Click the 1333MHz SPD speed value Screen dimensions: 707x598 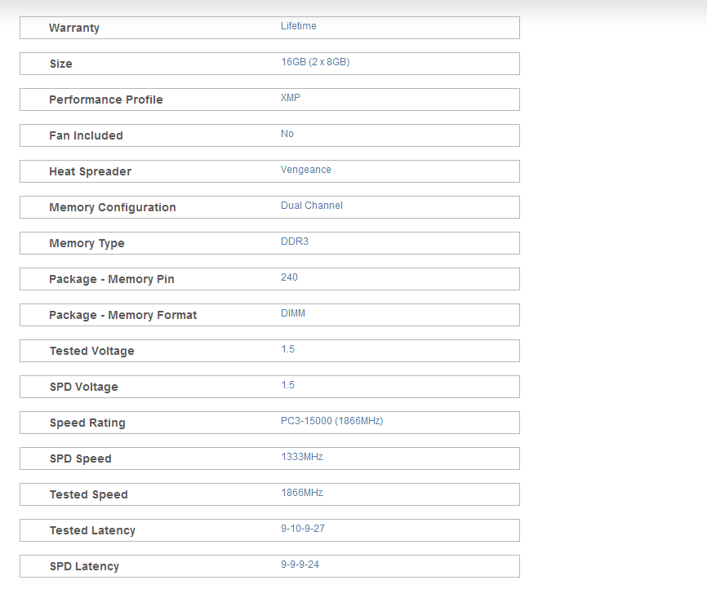[x=302, y=457]
